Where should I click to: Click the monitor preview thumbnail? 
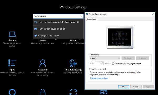point(120,37)
